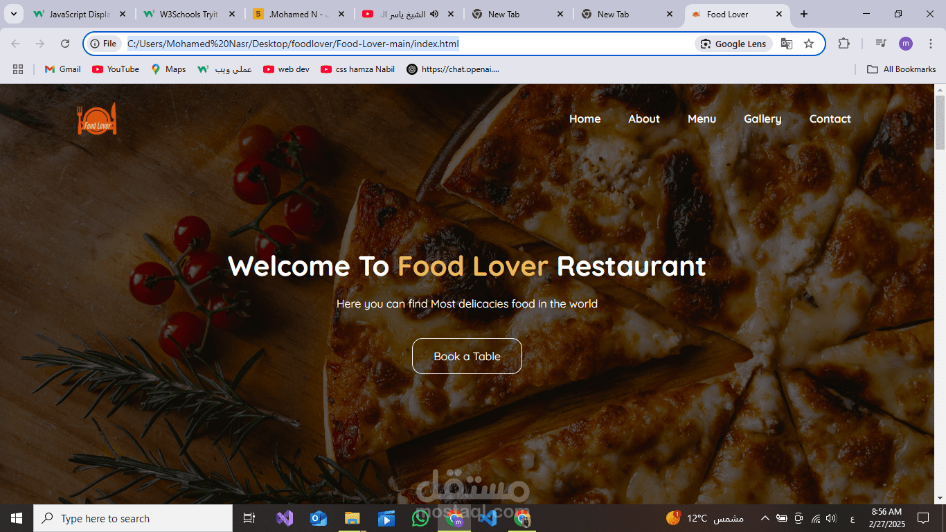Go to the Contact section

point(830,119)
